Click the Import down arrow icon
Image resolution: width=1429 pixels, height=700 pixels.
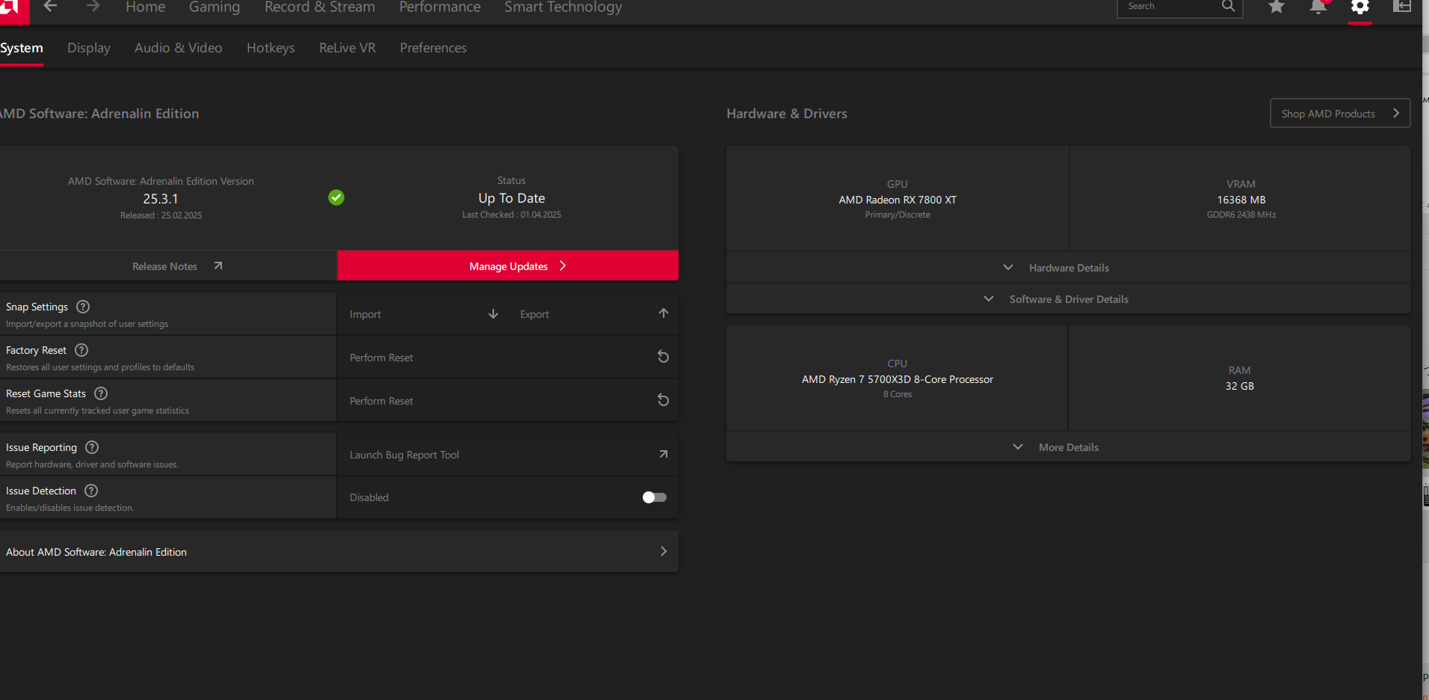[493, 314]
